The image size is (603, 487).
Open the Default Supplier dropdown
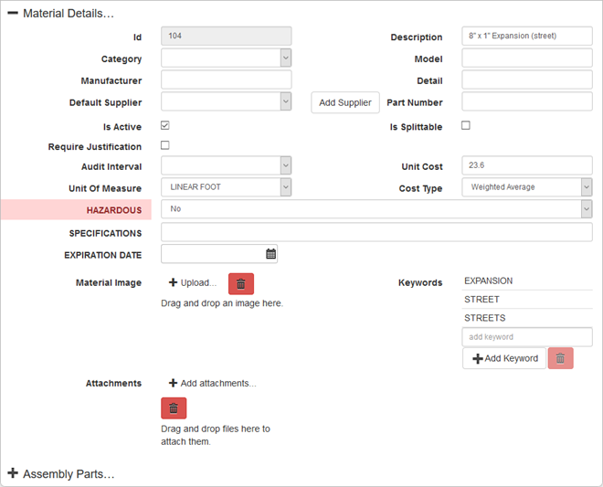226,101
